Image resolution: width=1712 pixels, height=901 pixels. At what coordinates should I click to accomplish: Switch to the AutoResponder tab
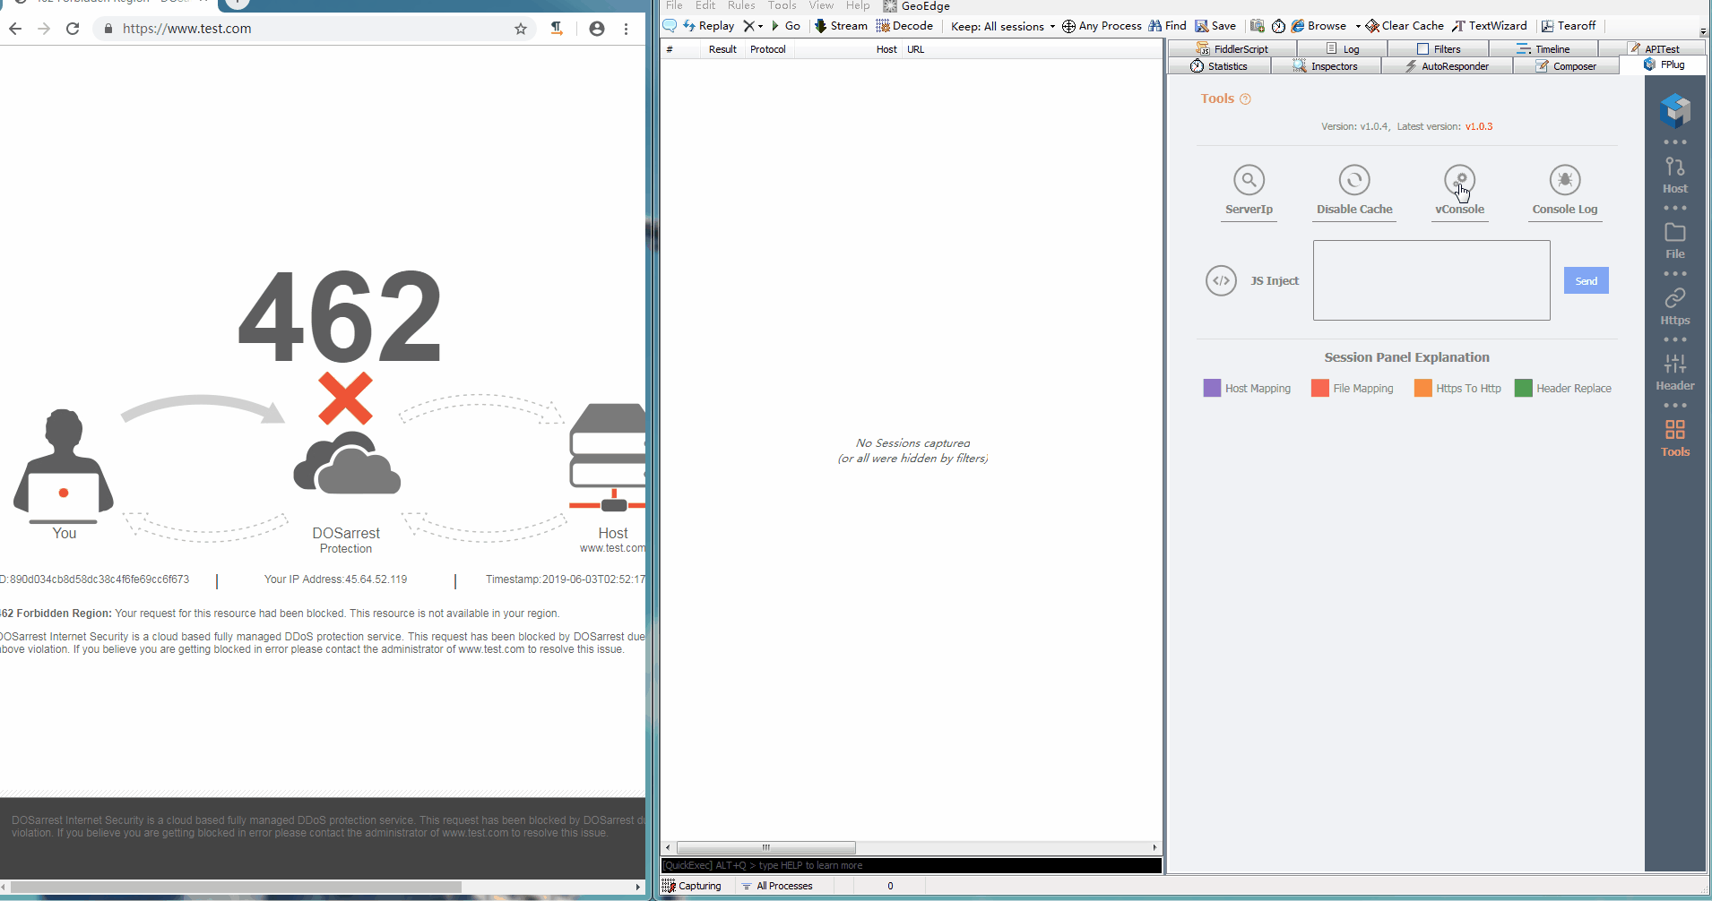tap(1447, 66)
